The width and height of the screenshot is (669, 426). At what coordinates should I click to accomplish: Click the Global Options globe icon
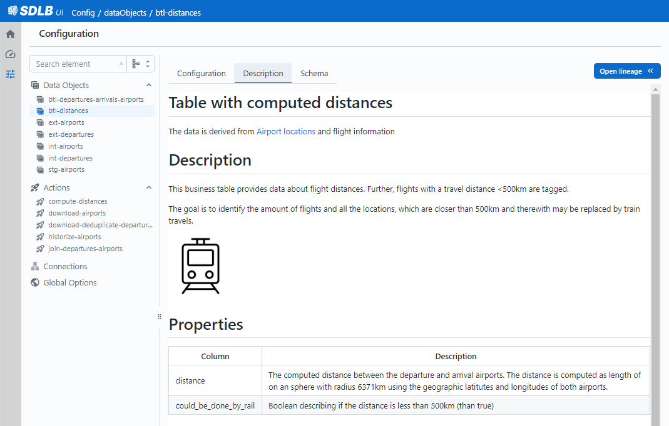coord(35,283)
